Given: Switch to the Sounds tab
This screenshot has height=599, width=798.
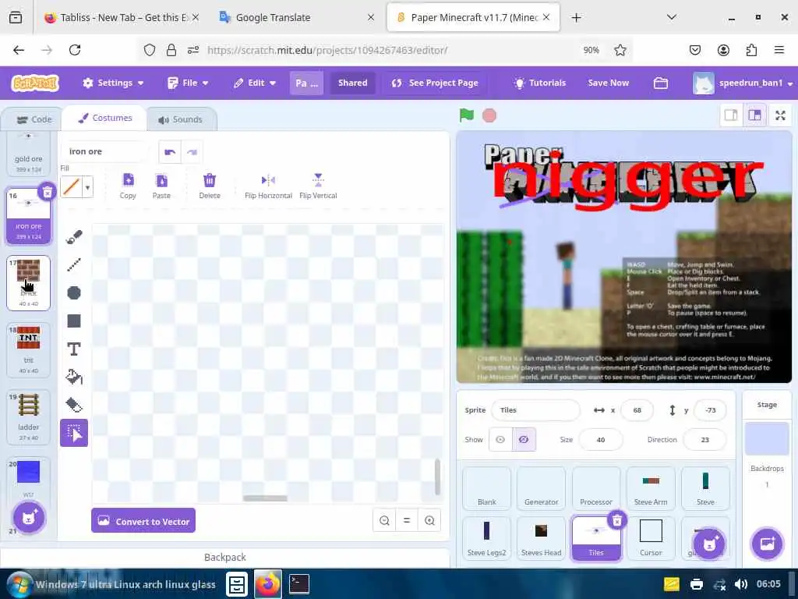Looking at the screenshot, I should [x=181, y=119].
